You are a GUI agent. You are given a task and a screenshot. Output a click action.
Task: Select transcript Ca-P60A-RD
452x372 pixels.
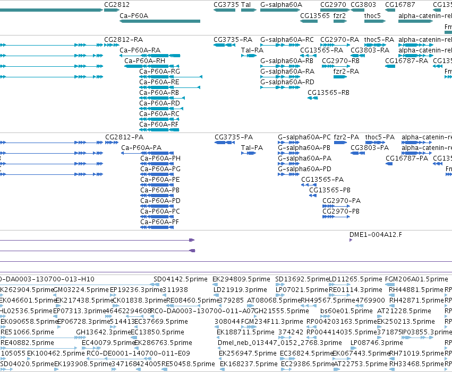[161, 109]
